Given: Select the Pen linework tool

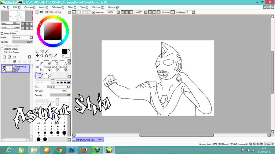Looking at the screenshot, I should click(x=39, y=62).
